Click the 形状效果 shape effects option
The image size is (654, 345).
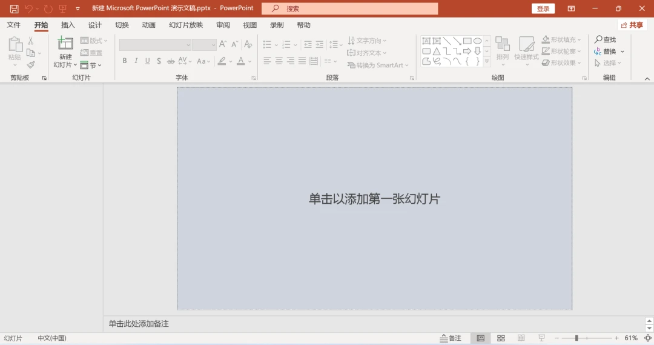pyautogui.click(x=561, y=62)
